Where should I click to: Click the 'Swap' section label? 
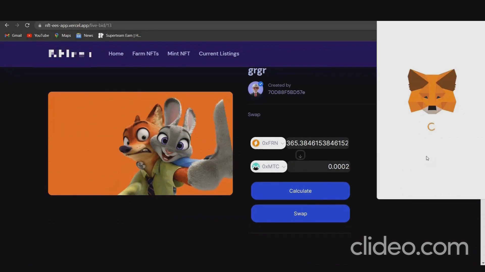coord(254,115)
